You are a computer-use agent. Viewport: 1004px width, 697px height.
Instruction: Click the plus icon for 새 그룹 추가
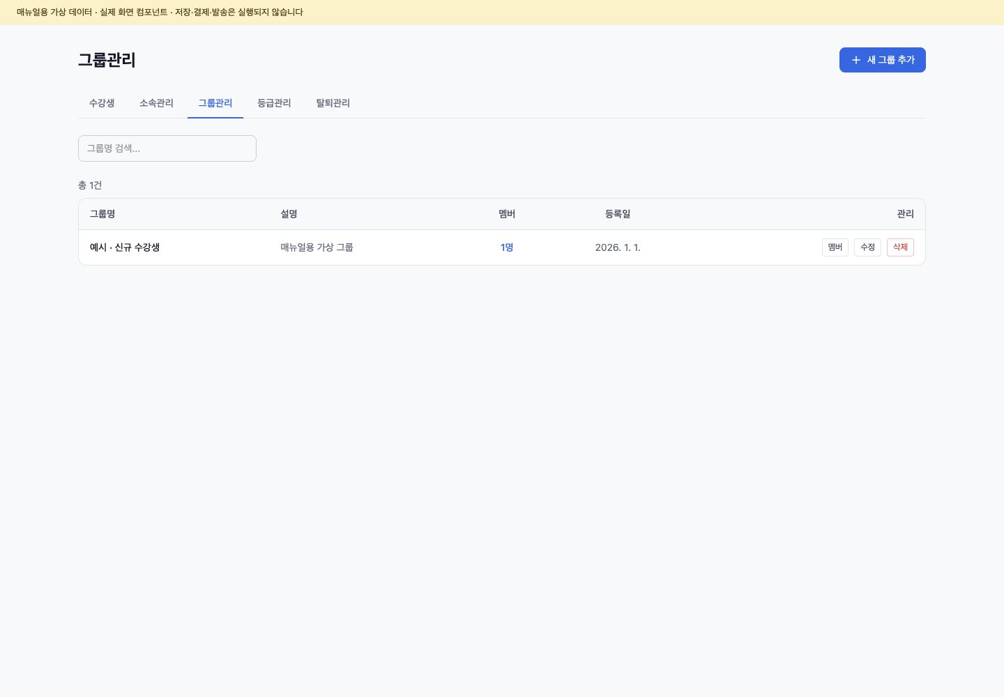[856, 60]
